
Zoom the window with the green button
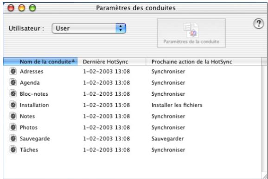tap(32, 8)
